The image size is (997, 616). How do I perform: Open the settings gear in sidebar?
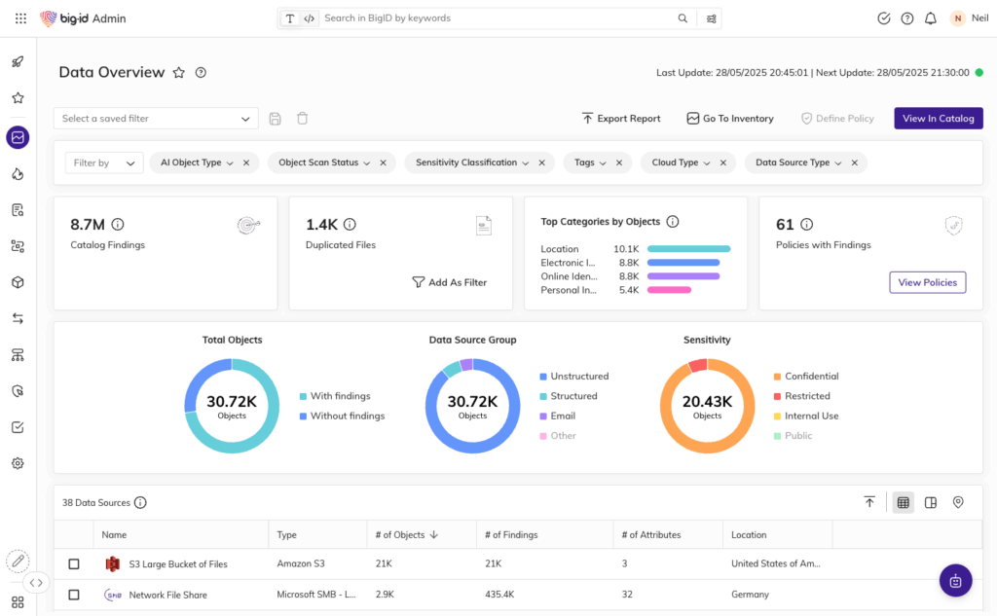coord(18,463)
